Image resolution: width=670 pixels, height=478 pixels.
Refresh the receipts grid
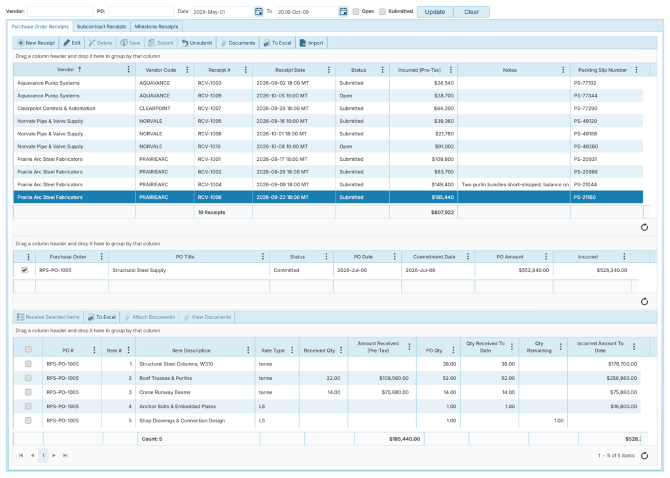644,228
